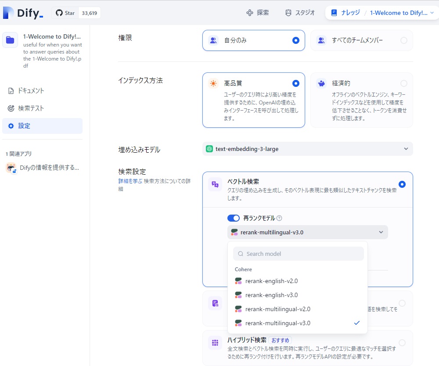Open the スタジオ tab
The height and width of the screenshot is (366, 439).
tap(300, 13)
